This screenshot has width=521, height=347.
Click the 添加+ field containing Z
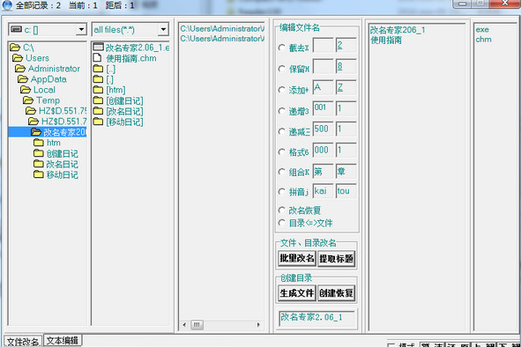[x=346, y=88]
